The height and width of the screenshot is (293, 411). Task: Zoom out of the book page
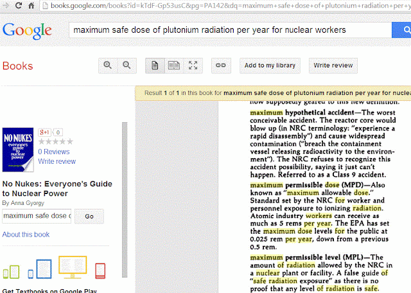coord(127,66)
